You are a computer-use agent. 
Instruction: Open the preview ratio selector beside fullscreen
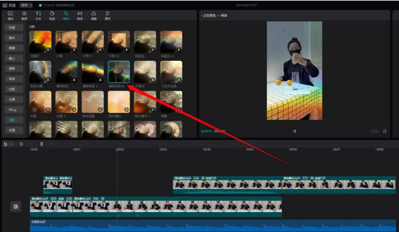(375, 131)
